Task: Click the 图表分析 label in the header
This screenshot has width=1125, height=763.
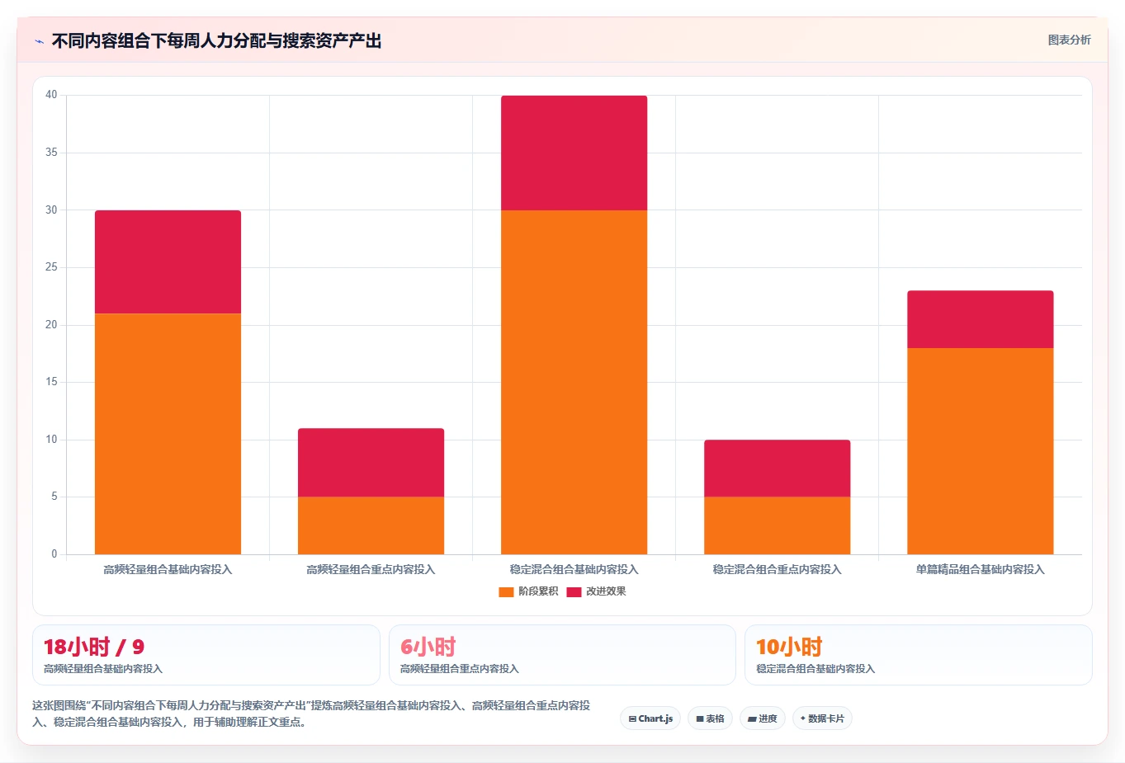Action: point(1069,40)
